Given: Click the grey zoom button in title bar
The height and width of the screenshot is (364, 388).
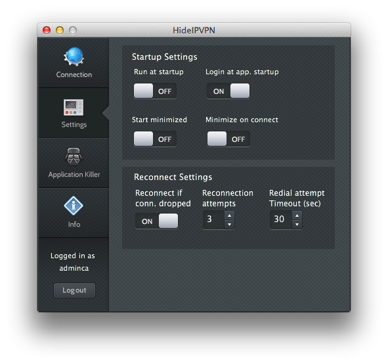Looking at the screenshot, I should point(73,30).
